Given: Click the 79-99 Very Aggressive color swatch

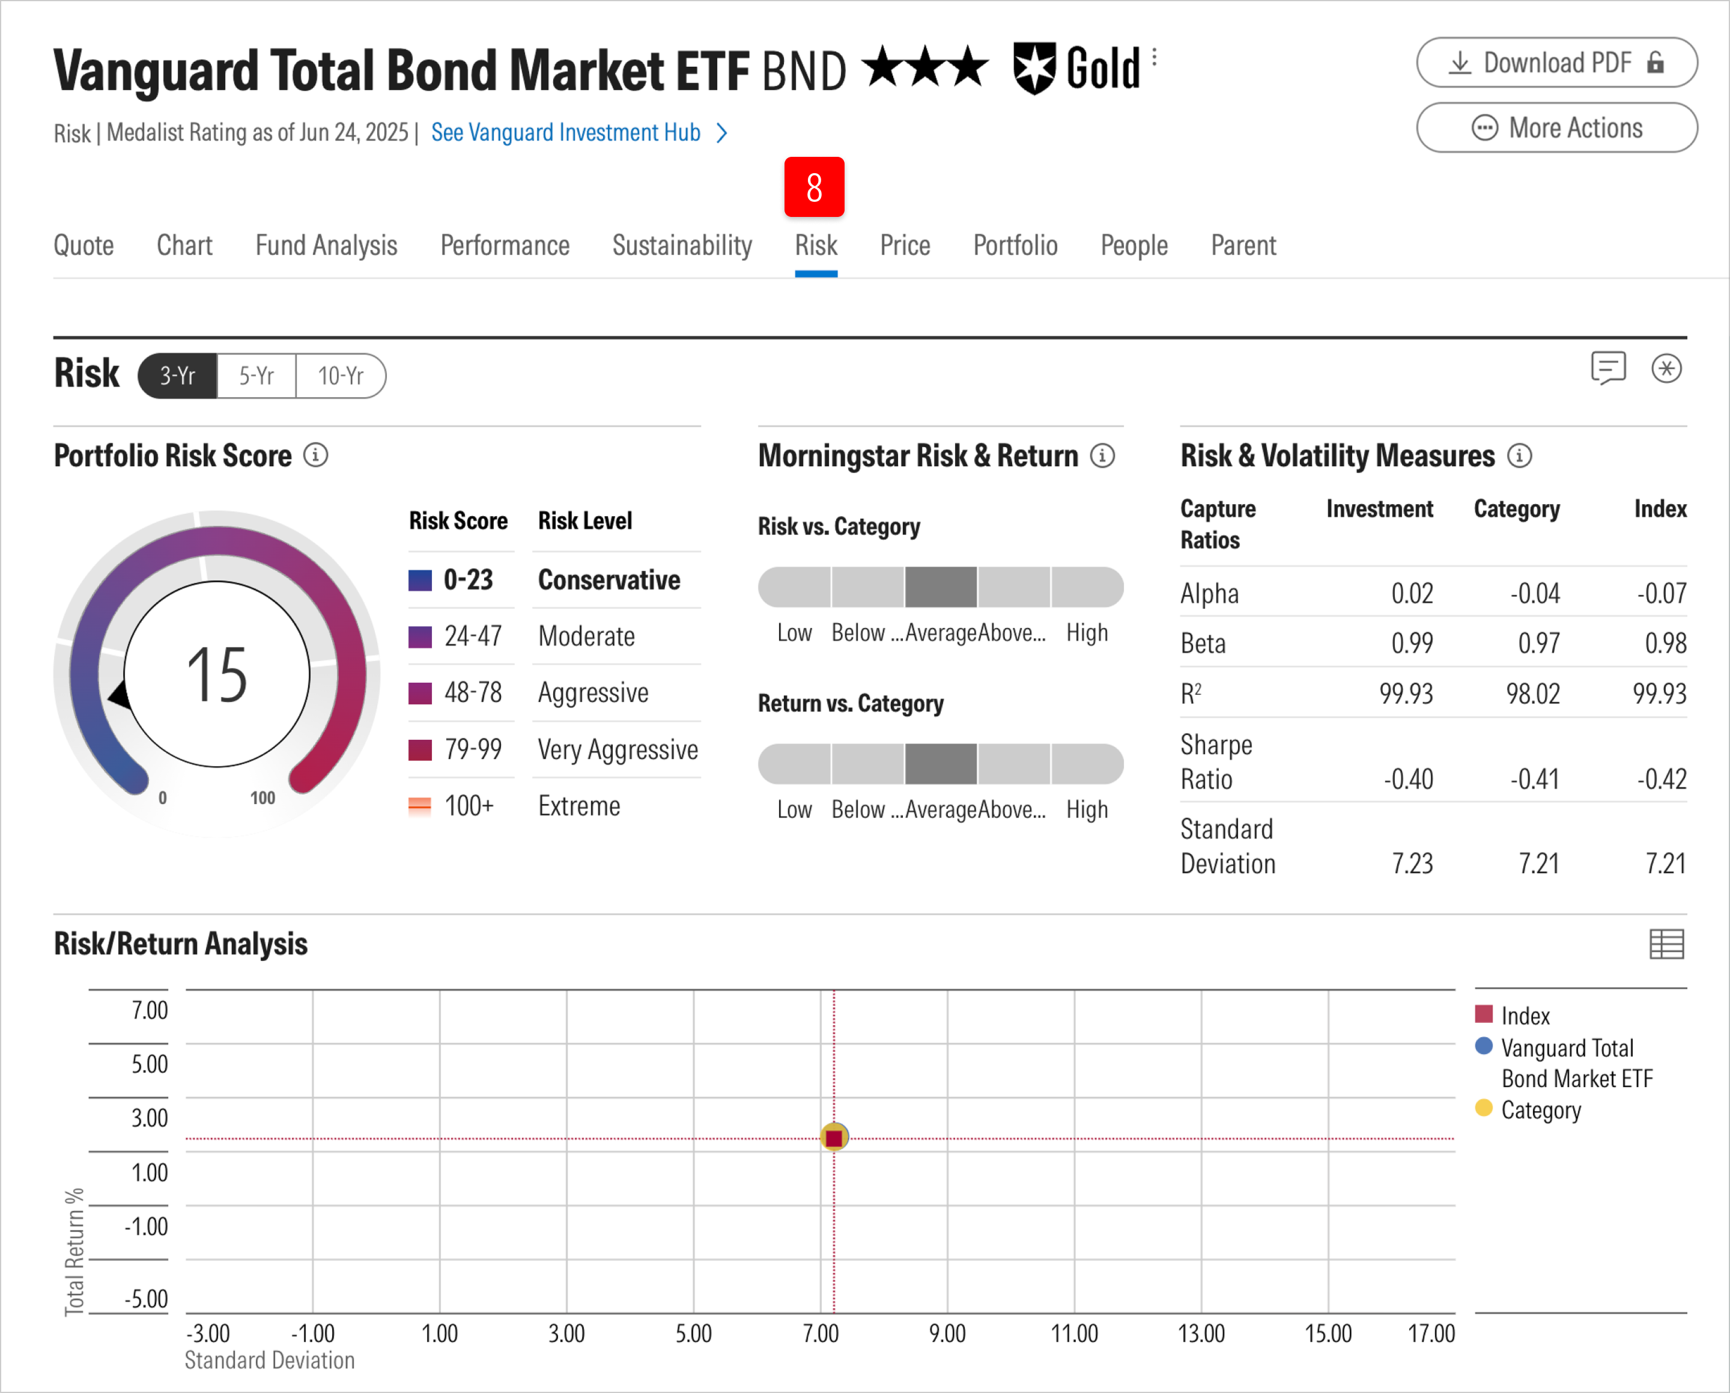Looking at the screenshot, I should (420, 750).
